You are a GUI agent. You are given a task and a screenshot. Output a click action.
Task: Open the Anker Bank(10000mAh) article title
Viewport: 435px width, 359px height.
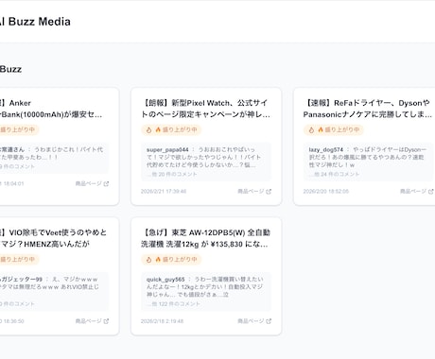click(50, 109)
